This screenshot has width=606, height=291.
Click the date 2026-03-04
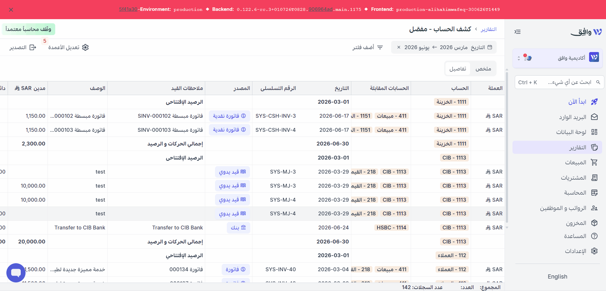click(333, 269)
